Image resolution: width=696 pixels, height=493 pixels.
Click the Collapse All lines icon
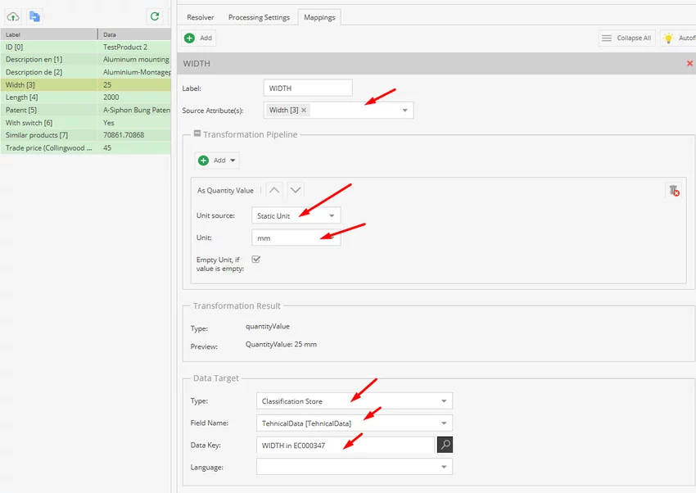[606, 38]
